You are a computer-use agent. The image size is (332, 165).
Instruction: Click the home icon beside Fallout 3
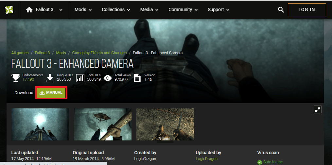point(29,10)
